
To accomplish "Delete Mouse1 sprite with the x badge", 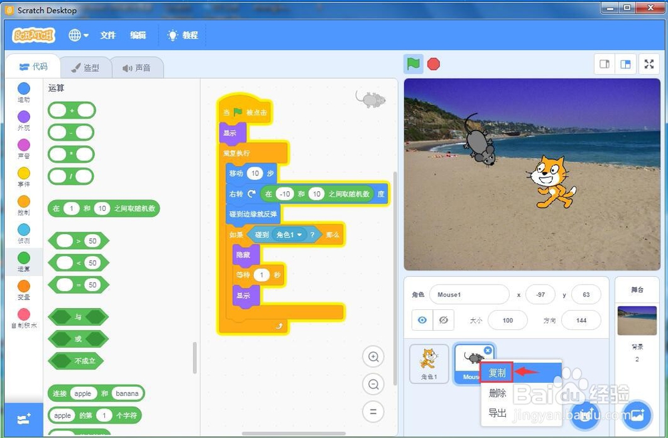I will tap(488, 351).
